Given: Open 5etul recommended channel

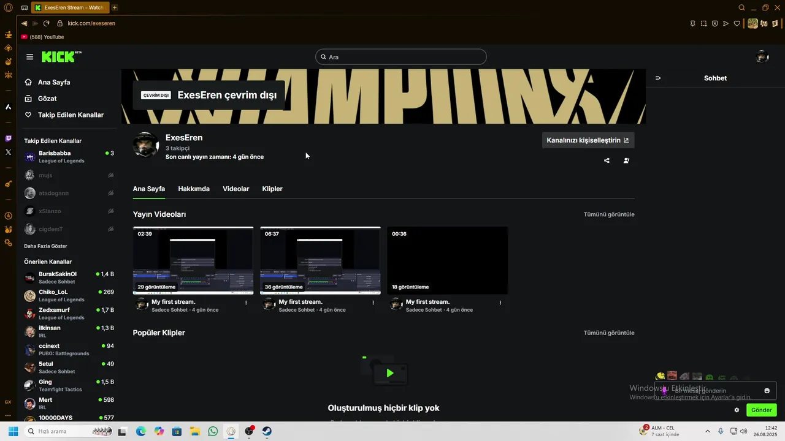Looking at the screenshot, I should (x=69, y=367).
